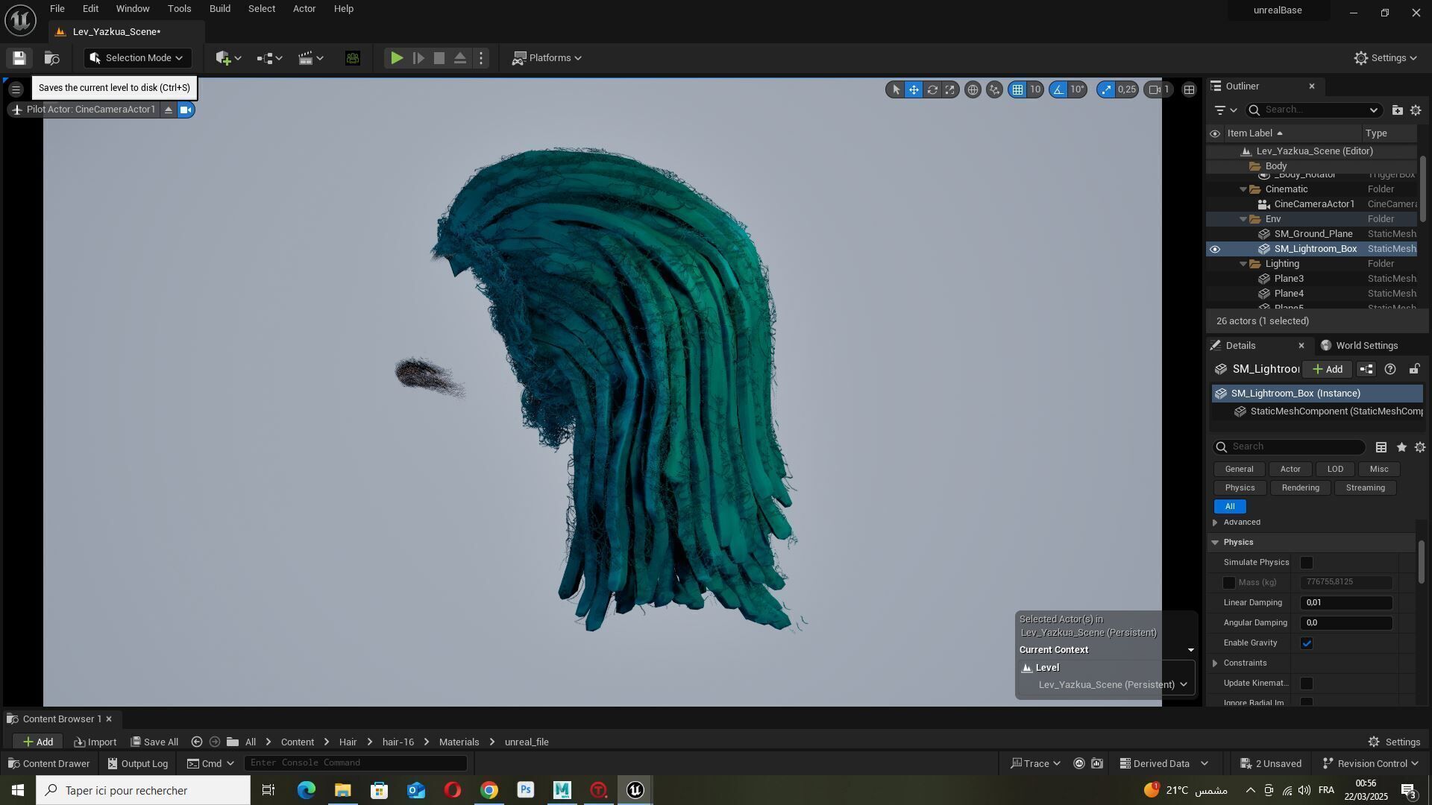Enable Simulate Physics checkbox

pyautogui.click(x=1307, y=563)
